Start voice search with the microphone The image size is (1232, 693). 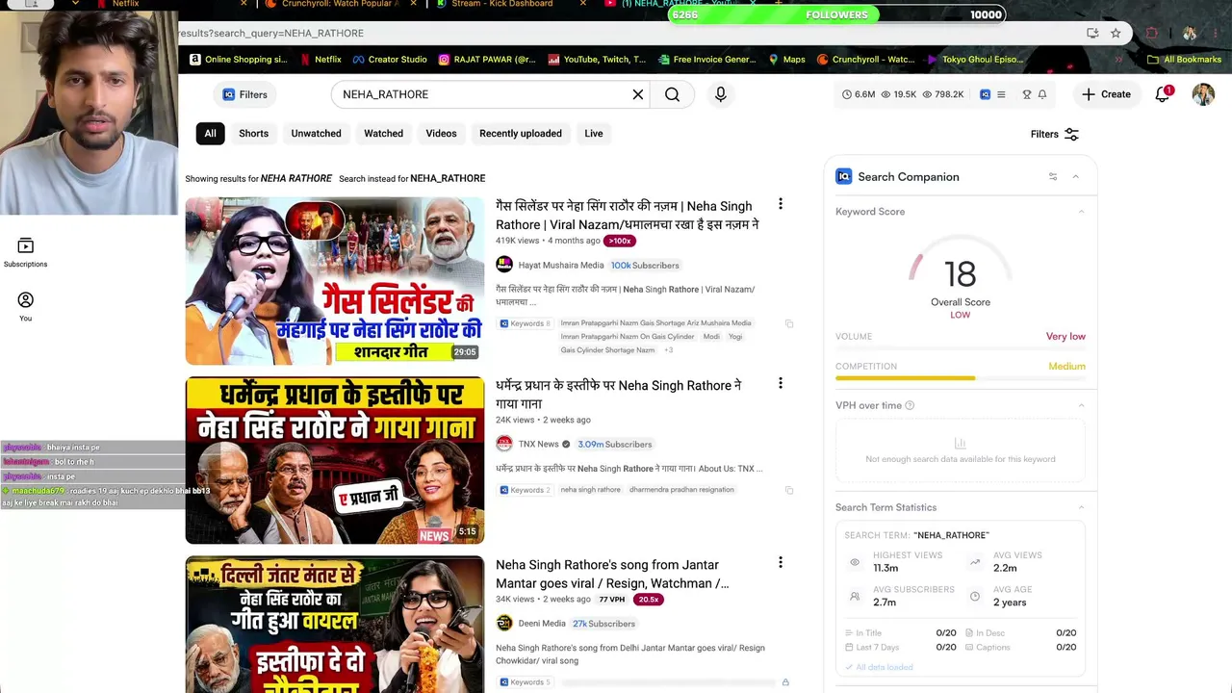pyautogui.click(x=720, y=94)
